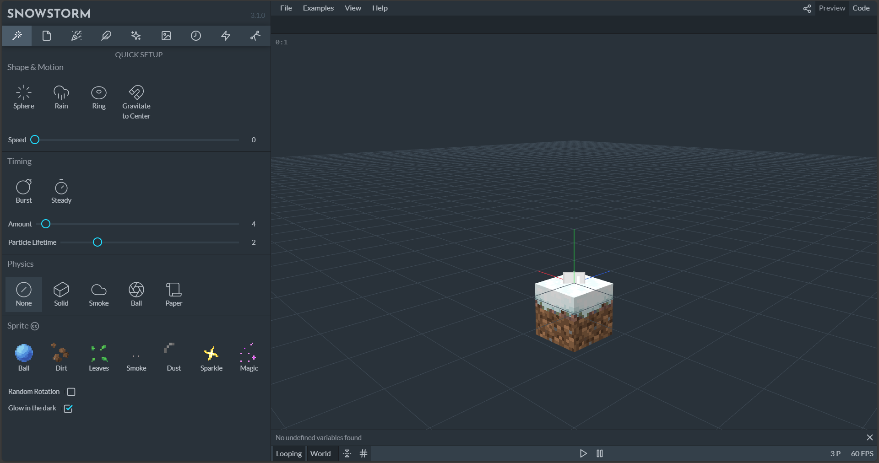Click the particle emitter icon in bottom bar
The height and width of the screenshot is (463, 879).
[347, 454]
